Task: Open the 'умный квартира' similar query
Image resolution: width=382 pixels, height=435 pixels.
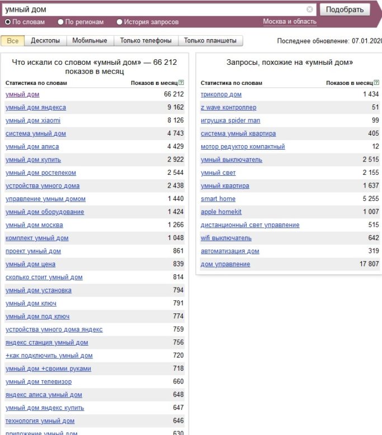Action: point(225,186)
